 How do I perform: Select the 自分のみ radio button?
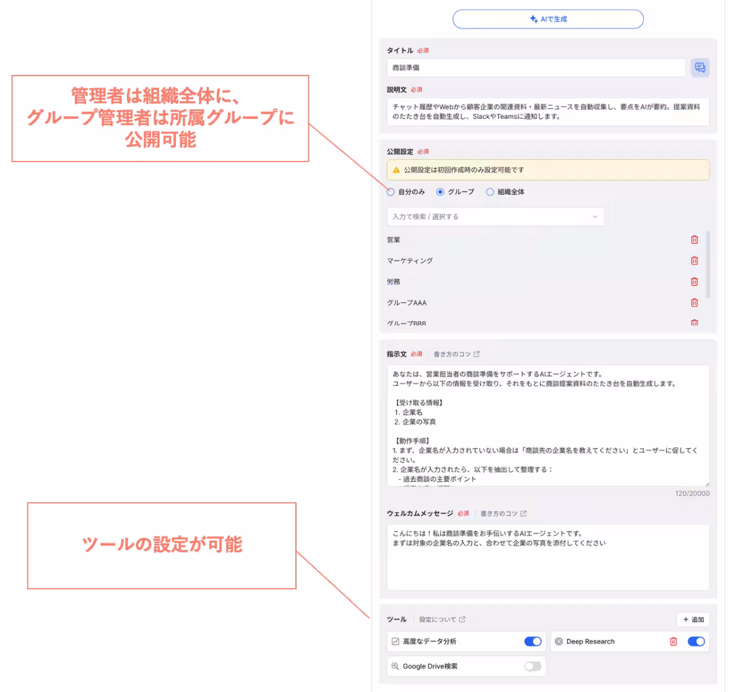391,192
